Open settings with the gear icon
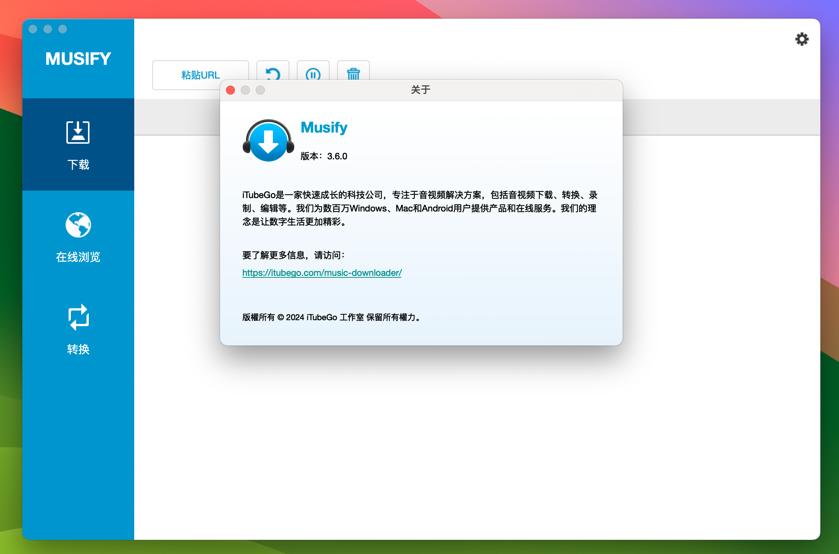 [x=802, y=39]
